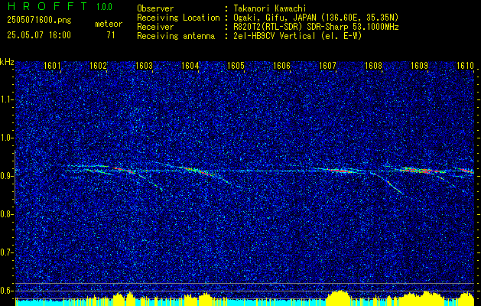Click the red echo trace near 1604

pyautogui.click(x=200, y=171)
